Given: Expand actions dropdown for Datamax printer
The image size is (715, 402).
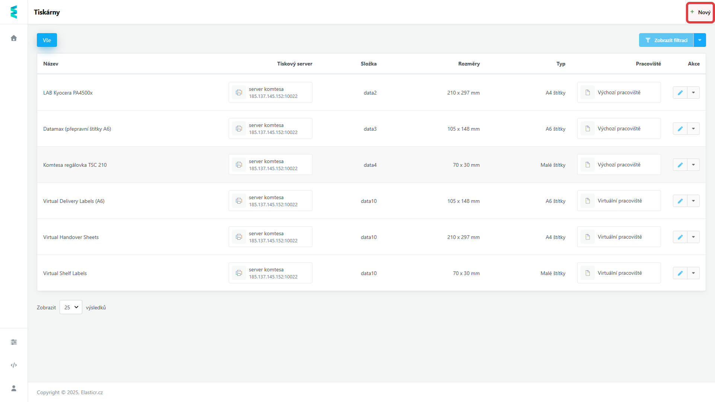Looking at the screenshot, I should [693, 129].
